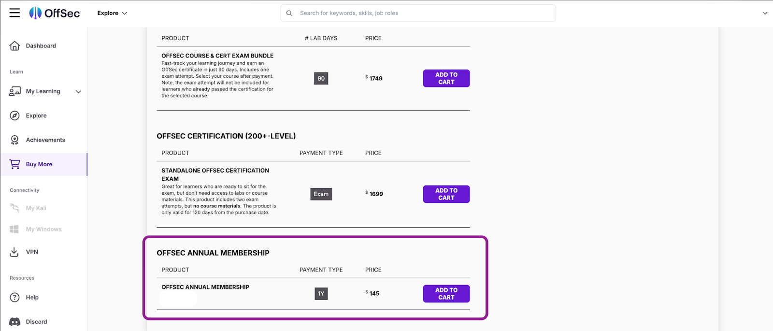The width and height of the screenshot is (773, 331).
Task: Click the 1699 price
Action: tap(374, 194)
